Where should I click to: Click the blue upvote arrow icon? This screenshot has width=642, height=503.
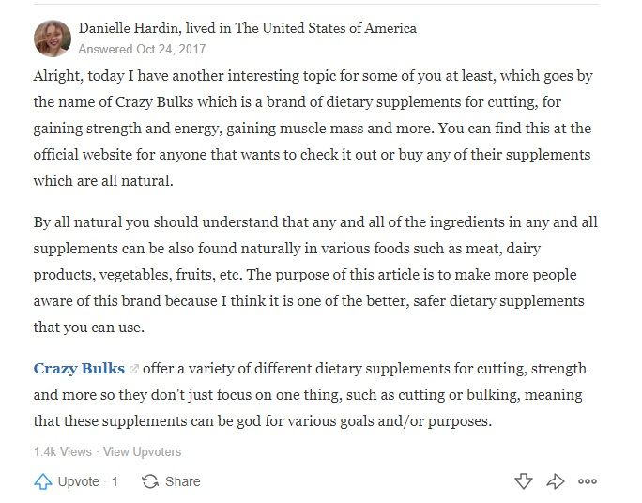tap(43, 481)
